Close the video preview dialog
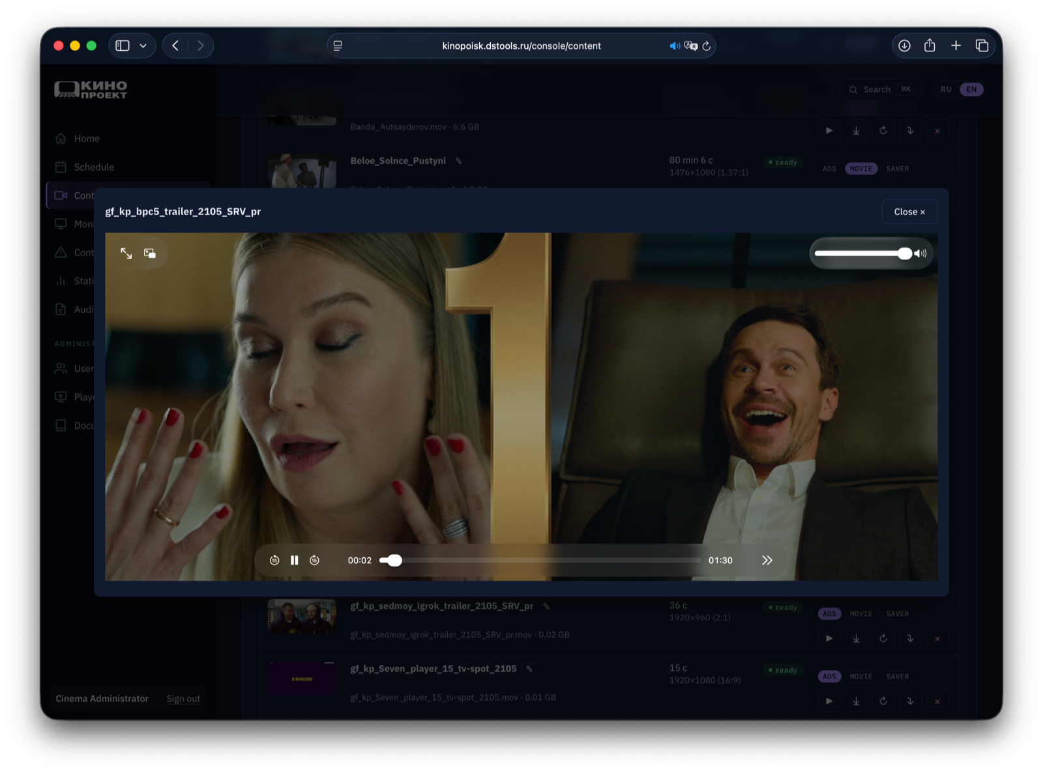The width and height of the screenshot is (1043, 773). point(909,212)
